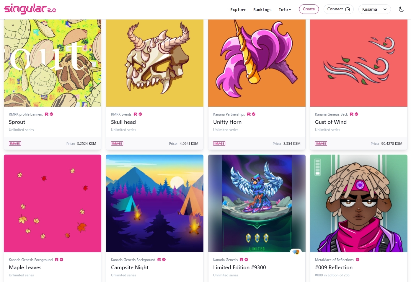
Task: Click the IMAGE tag on the Sprout card
Action: coord(15,144)
